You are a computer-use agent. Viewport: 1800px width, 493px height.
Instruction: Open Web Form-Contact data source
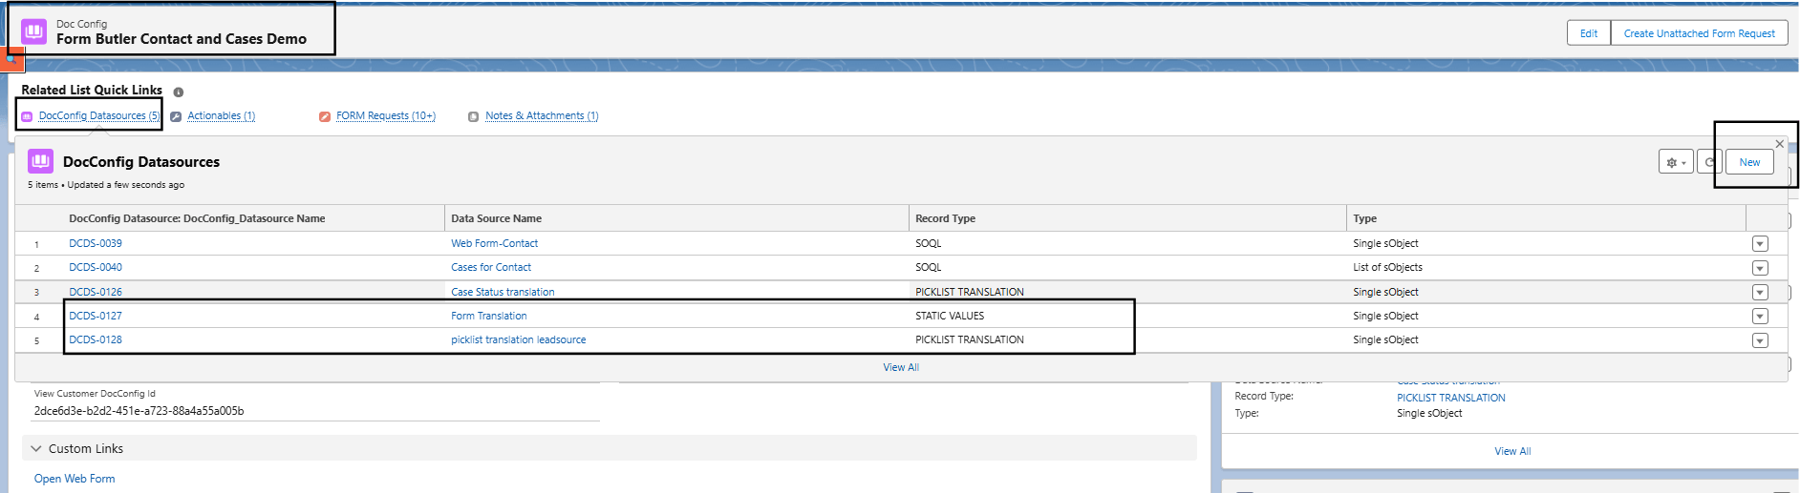point(494,243)
